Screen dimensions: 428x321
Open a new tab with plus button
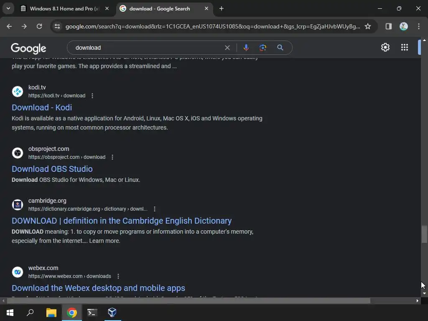click(x=222, y=8)
